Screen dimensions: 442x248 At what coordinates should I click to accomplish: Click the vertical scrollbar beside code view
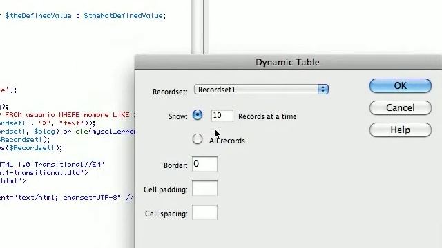[x=197, y=27]
